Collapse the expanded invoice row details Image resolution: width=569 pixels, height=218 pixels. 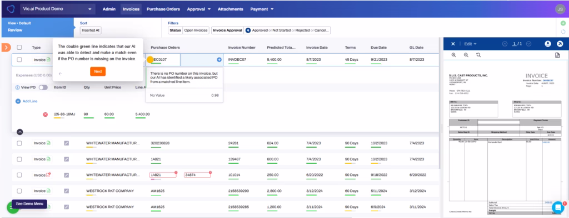point(20,132)
